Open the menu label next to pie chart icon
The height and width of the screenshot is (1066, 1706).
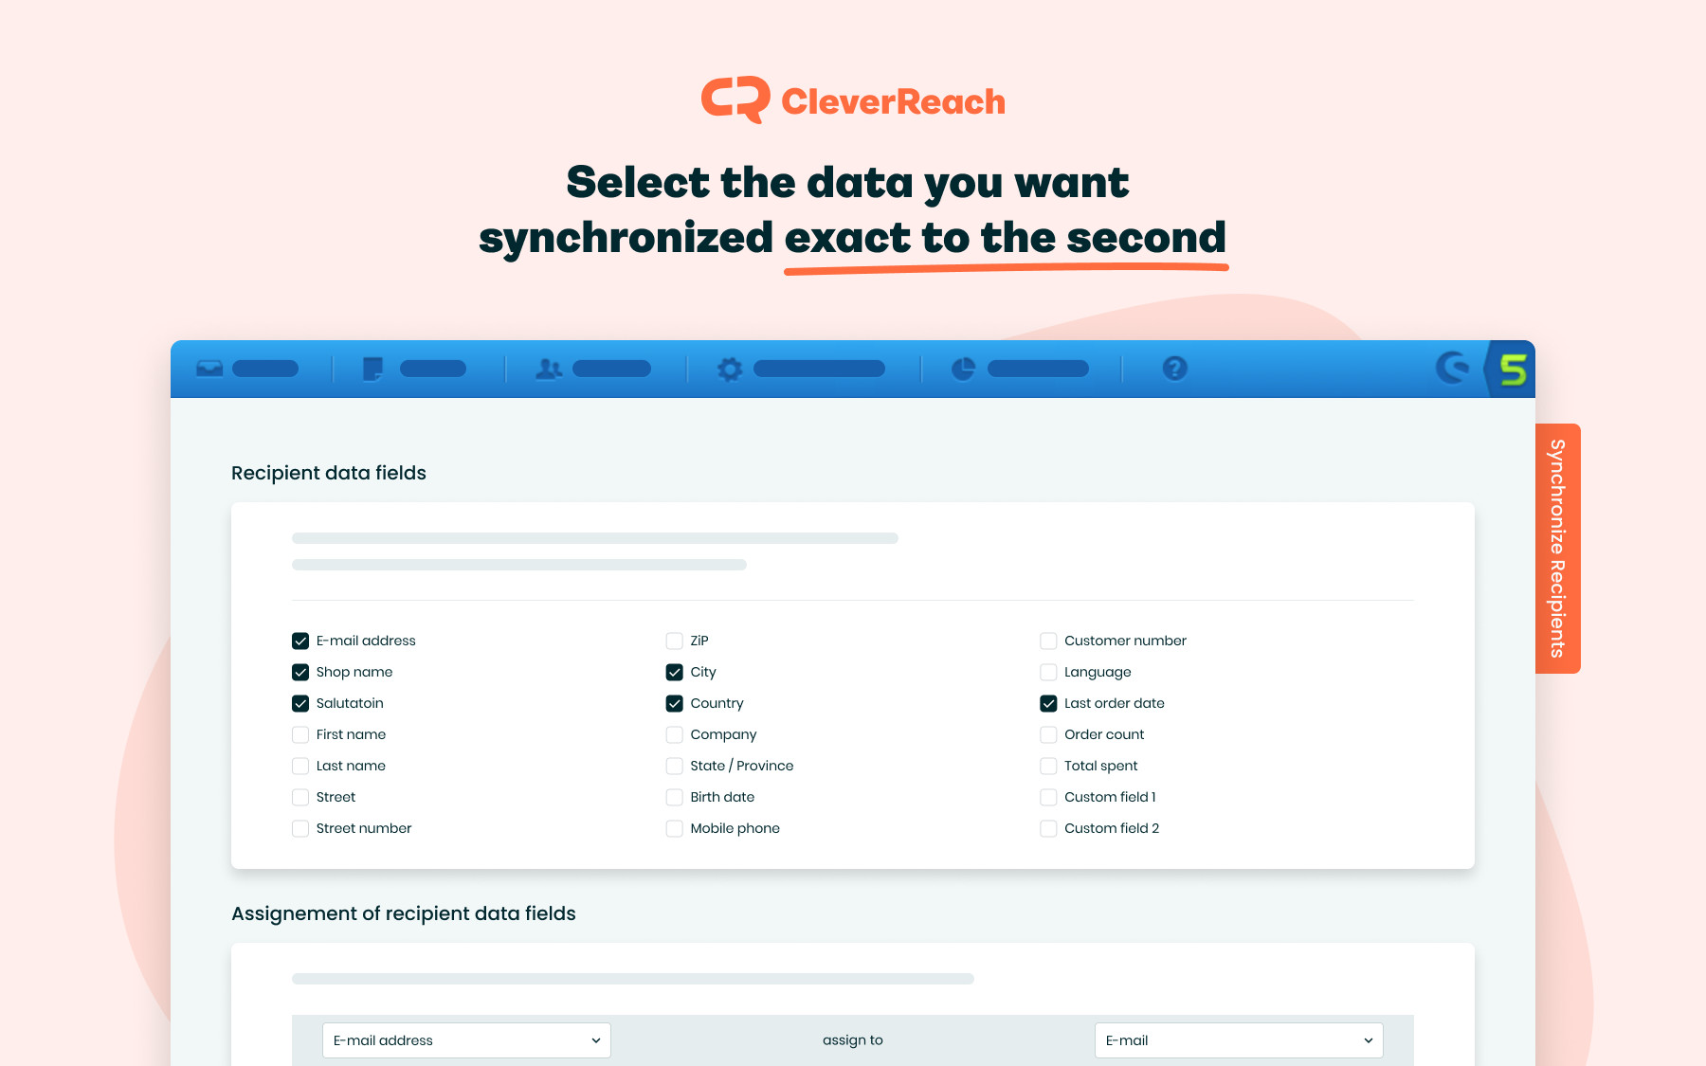pos(1038,369)
